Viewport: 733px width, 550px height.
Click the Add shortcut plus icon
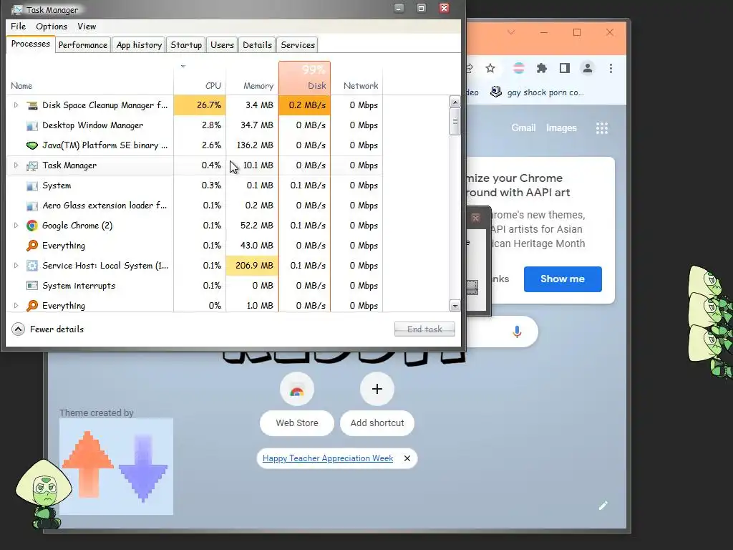tap(377, 389)
